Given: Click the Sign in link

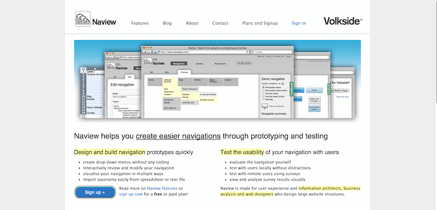Looking at the screenshot, I should 298,23.
